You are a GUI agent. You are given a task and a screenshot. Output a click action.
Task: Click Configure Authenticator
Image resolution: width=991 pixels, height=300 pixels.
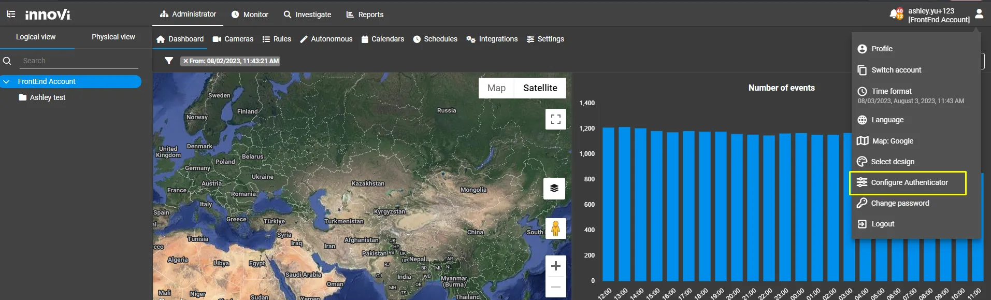(908, 182)
